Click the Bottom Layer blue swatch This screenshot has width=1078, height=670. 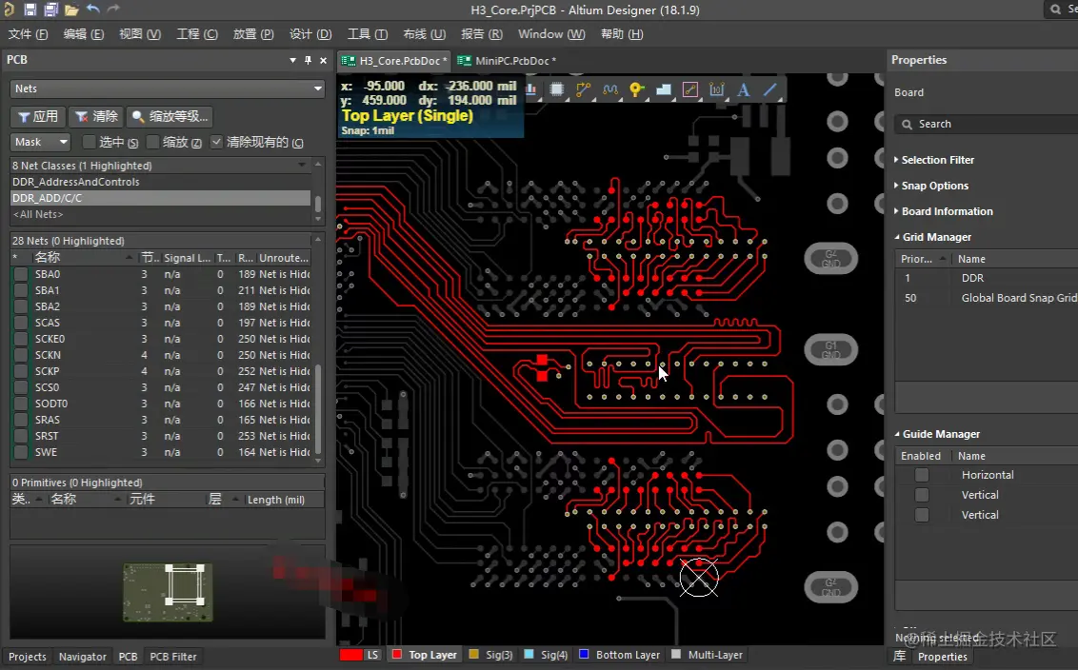(x=584, y=655)
